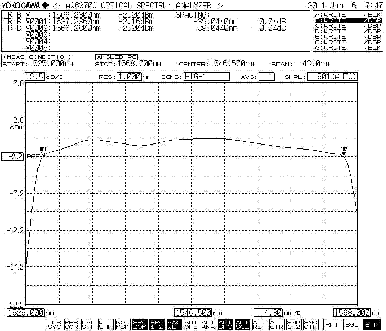This screenshot has height=331, width=386.
Task: Click the NOI MSK noise mask icon
Action: [x=123, y=324]
